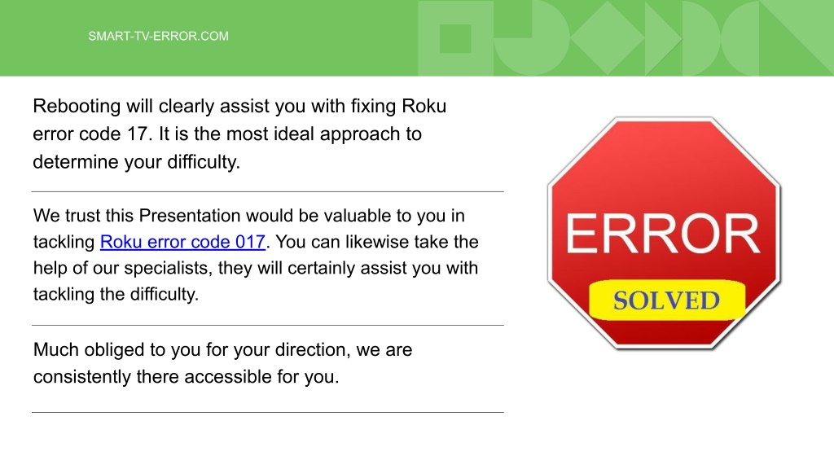This screenshot has height=469, width=834.
Task: Open the Roku error code 017 link
Action: (182, 242)
